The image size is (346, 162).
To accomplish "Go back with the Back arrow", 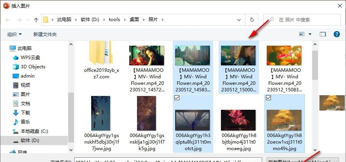I will [8, 20].
